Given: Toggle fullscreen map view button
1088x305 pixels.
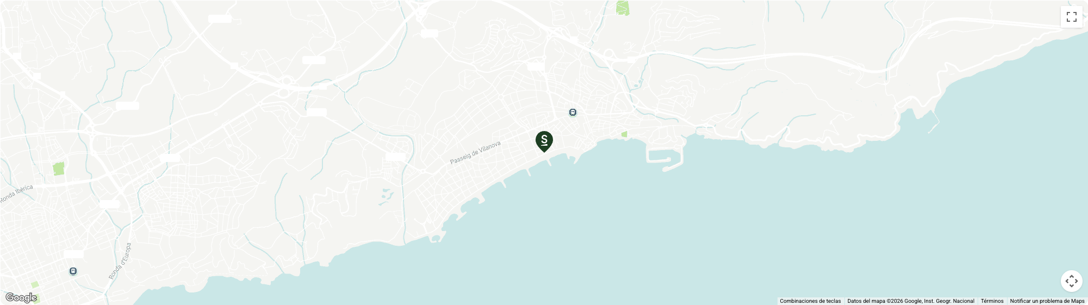Looking at the screenshot, I should point(1071,17).
